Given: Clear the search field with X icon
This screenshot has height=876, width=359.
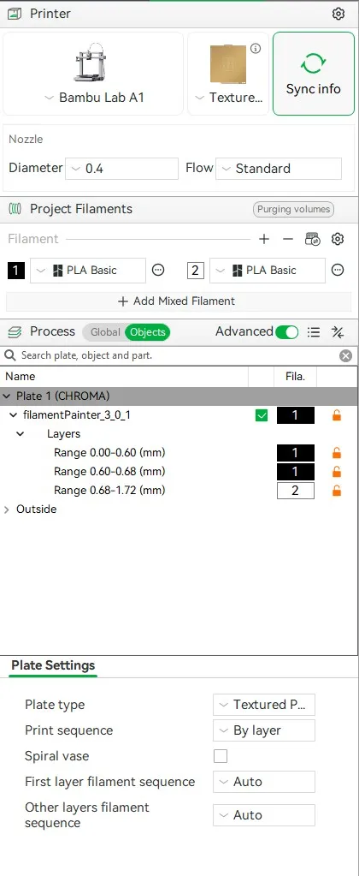Looking at the screenshot, I should click(x=345, y=355).
